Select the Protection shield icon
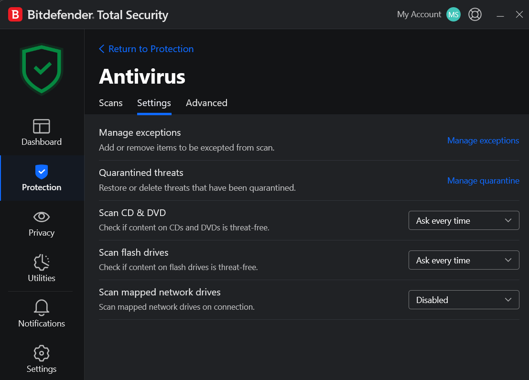Viewport: 529px width, 380px height. click(x=42, y=172)
